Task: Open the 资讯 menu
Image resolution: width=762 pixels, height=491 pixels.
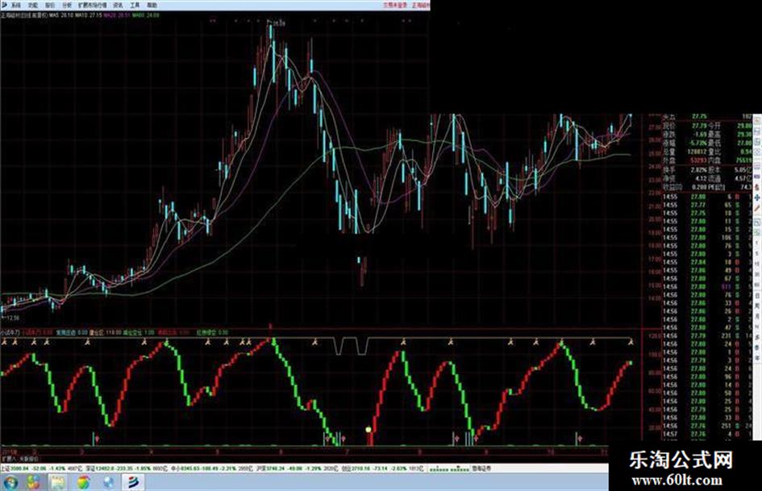Action: point(118,6)
